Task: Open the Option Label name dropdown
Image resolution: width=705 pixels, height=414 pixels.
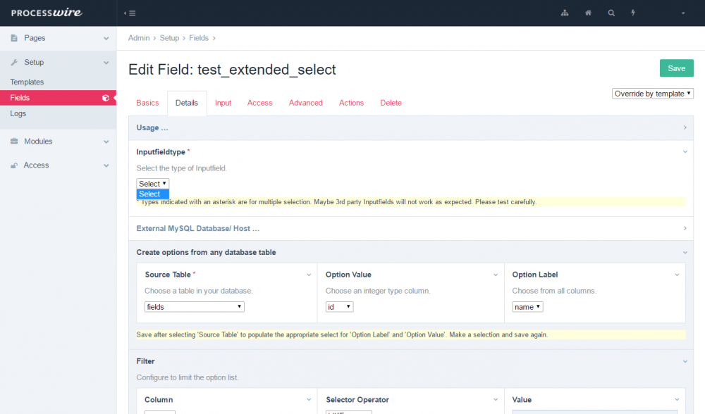Action: pos(527,307)
